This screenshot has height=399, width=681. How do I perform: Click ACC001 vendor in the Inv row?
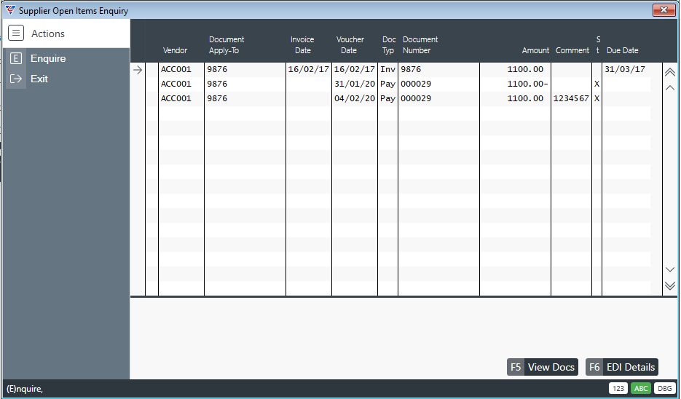(176, 69)
